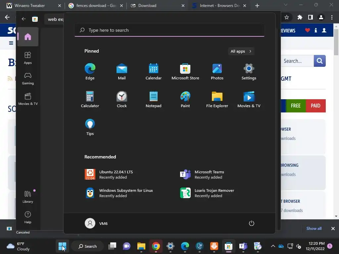Click the Store web exp search box
Screen dimensions: 339x254
[x=54, y=19]
